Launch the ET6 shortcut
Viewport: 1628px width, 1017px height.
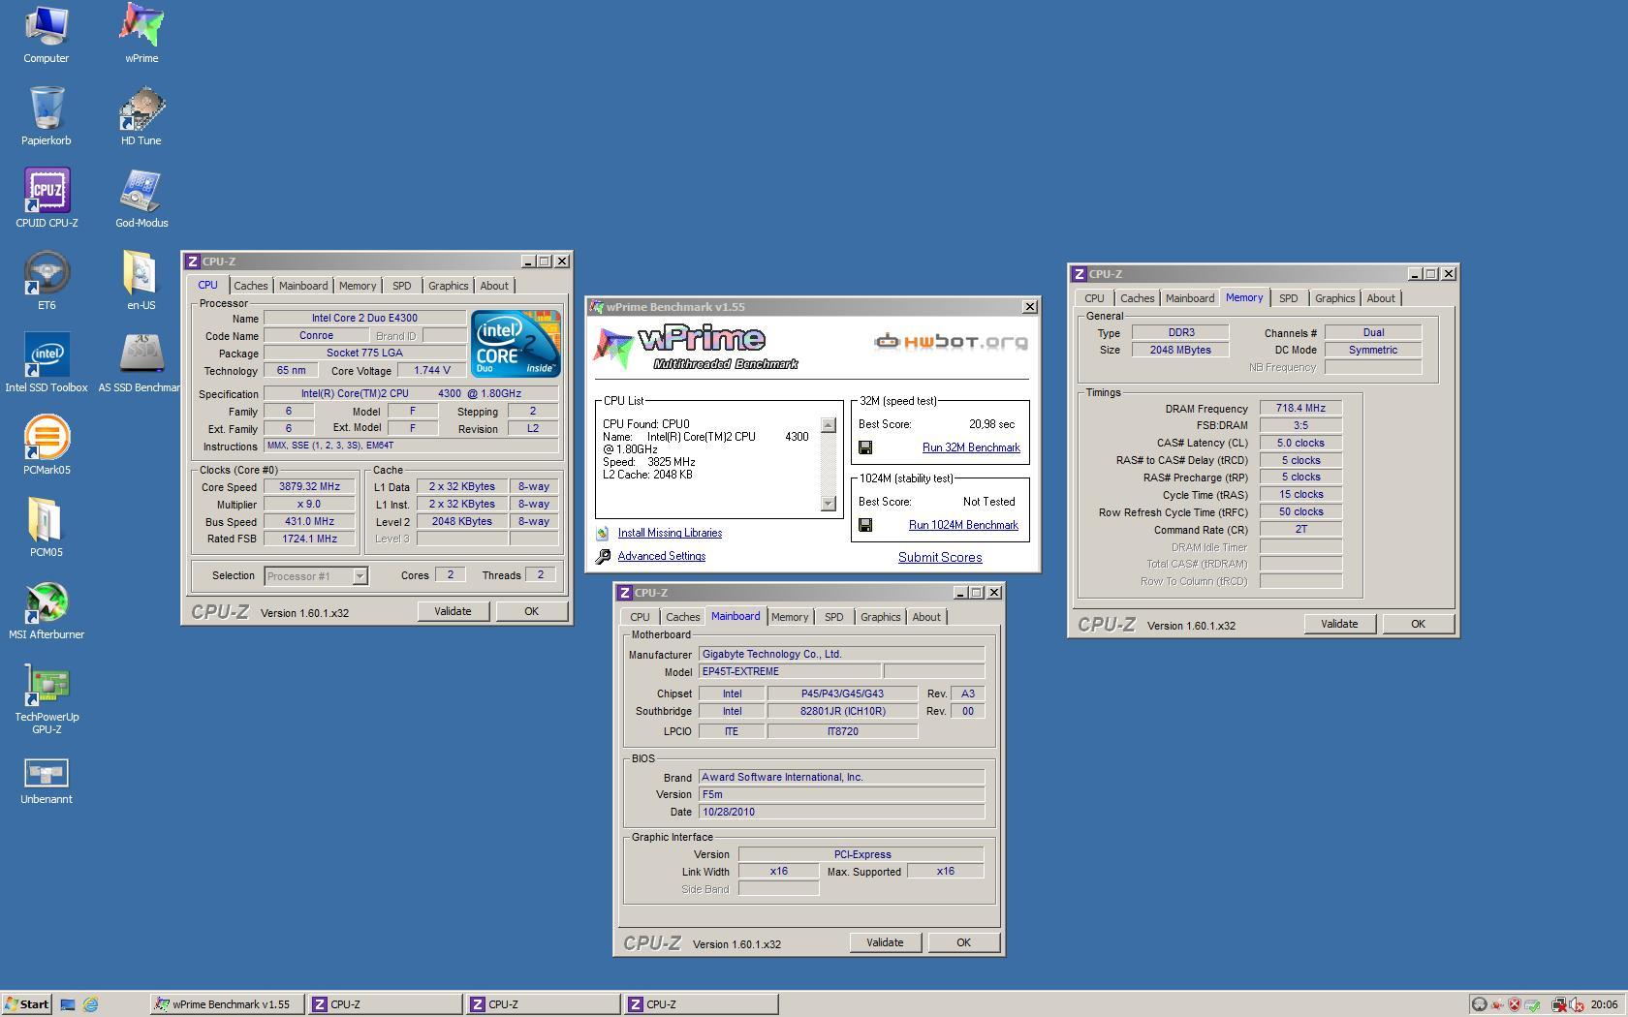47,281
